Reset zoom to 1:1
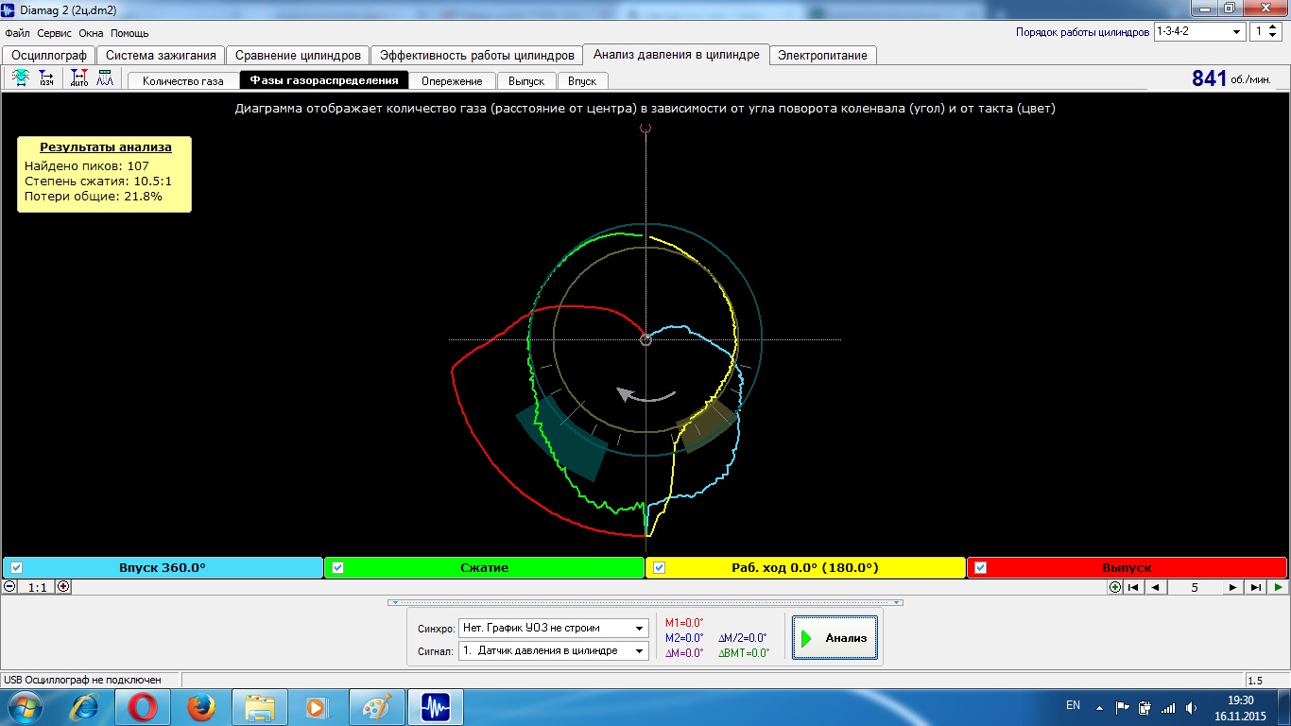Screen dimensions: 1291x726 tap(37, 587)
